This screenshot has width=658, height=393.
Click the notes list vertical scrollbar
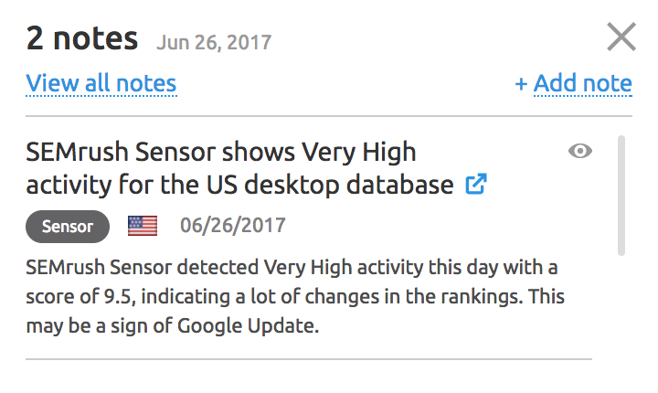coord(621,196)
